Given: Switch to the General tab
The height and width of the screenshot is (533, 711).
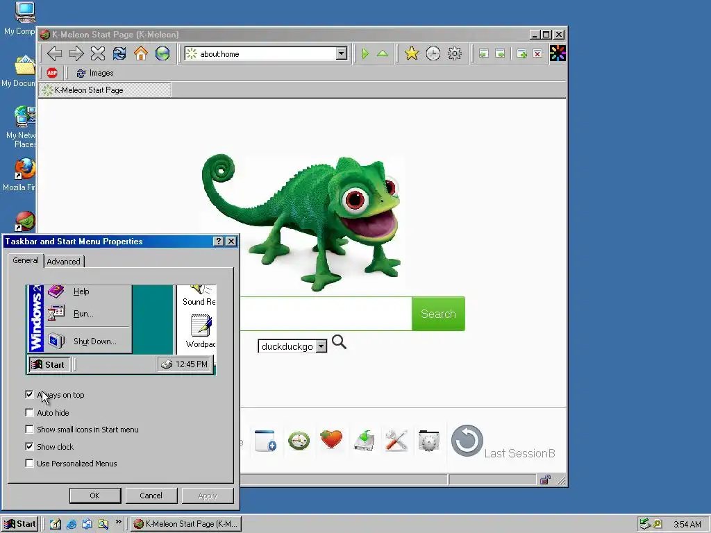Looking at the screenshot, I should tap(26, 261).
